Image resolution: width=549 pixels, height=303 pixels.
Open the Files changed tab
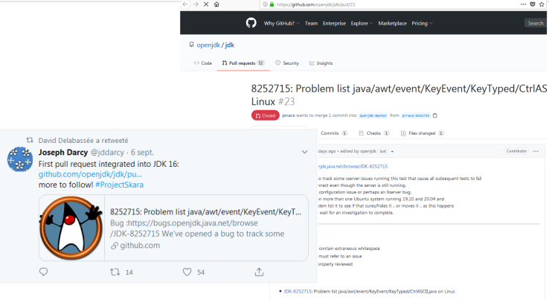[x=422, y=133]
